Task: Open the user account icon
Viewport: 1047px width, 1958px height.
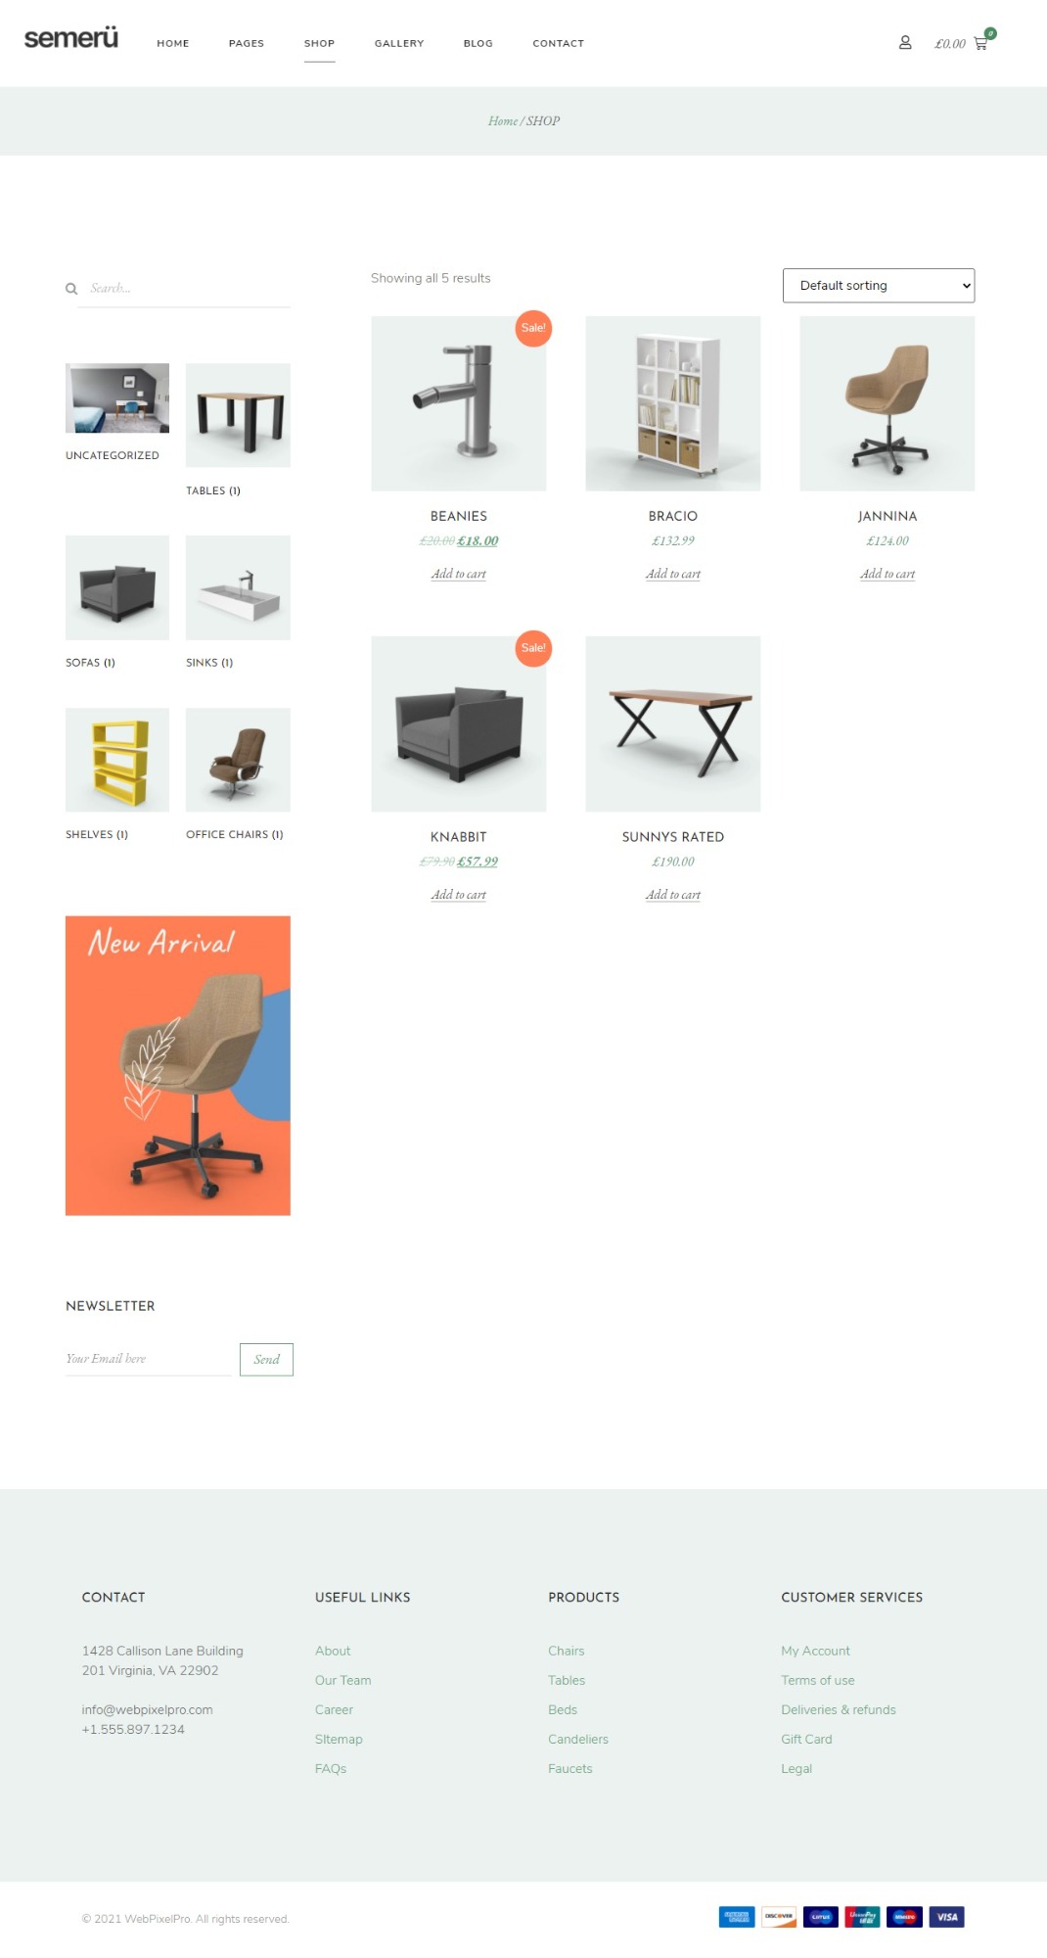Action: point(905,43)
